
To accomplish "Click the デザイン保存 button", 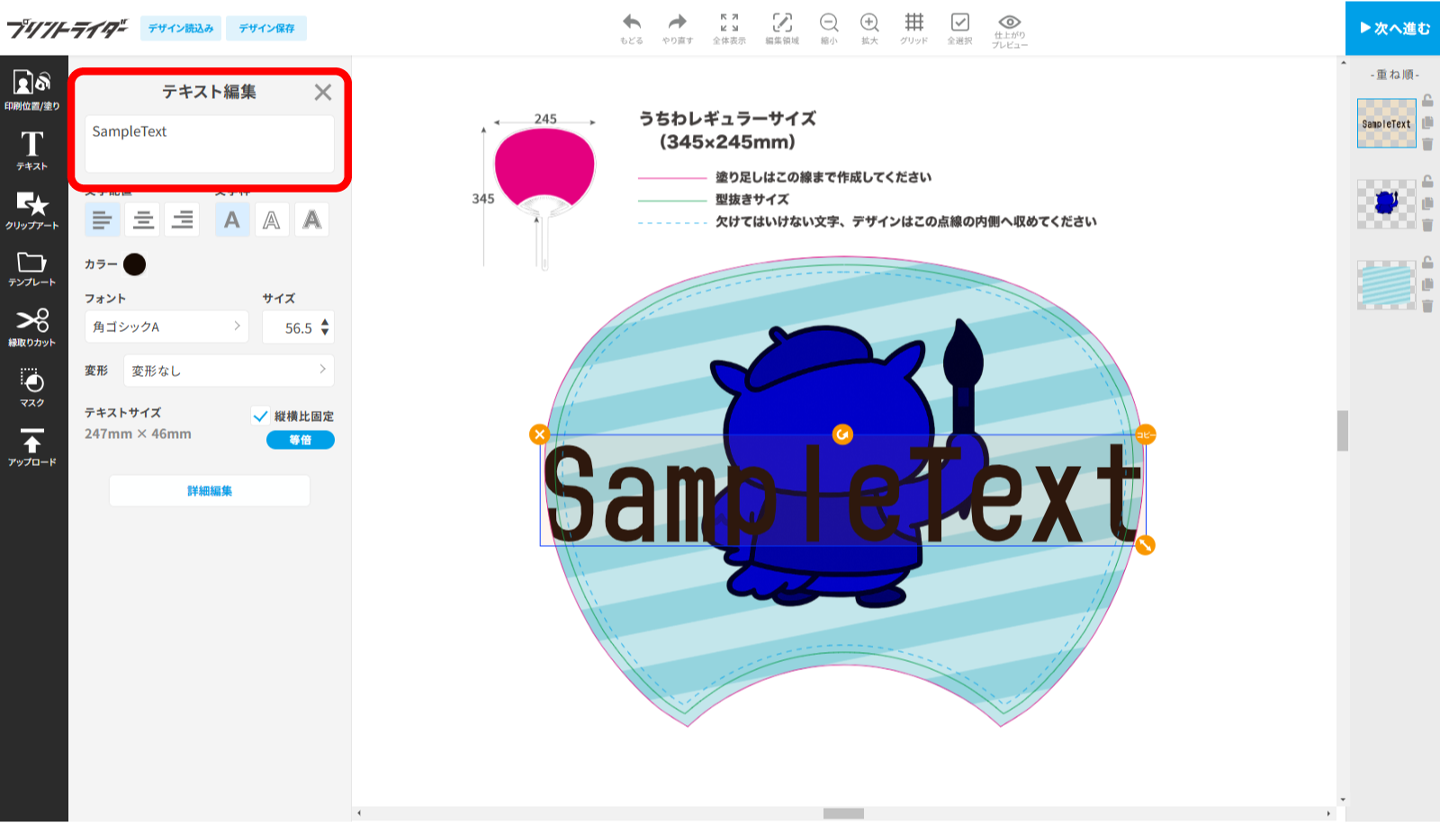I will 266,29.
